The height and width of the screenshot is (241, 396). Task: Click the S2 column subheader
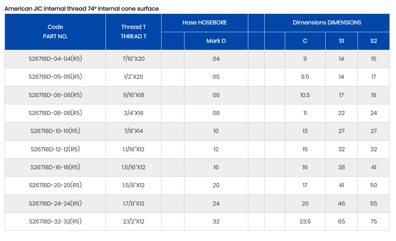[x=373, y=41]
